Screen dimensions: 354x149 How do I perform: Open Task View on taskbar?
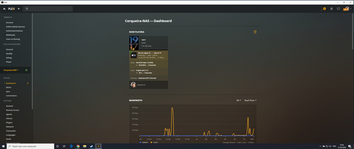point(64,146)
